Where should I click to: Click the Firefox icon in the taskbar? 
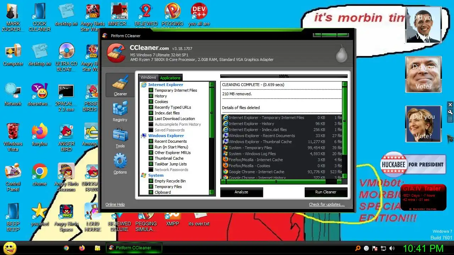(82, 248)
